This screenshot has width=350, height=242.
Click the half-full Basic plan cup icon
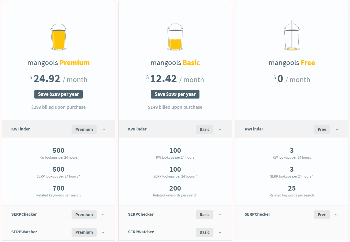point(175,35)
